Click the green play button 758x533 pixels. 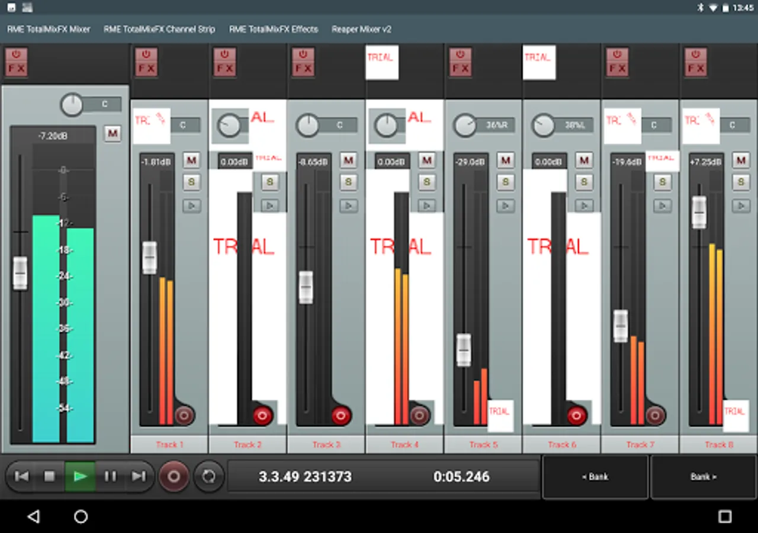click(x=80, y=476)
